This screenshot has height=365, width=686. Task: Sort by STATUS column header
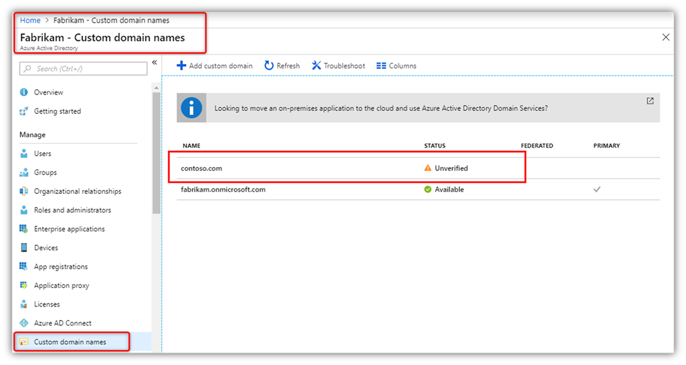coord(434,145)
